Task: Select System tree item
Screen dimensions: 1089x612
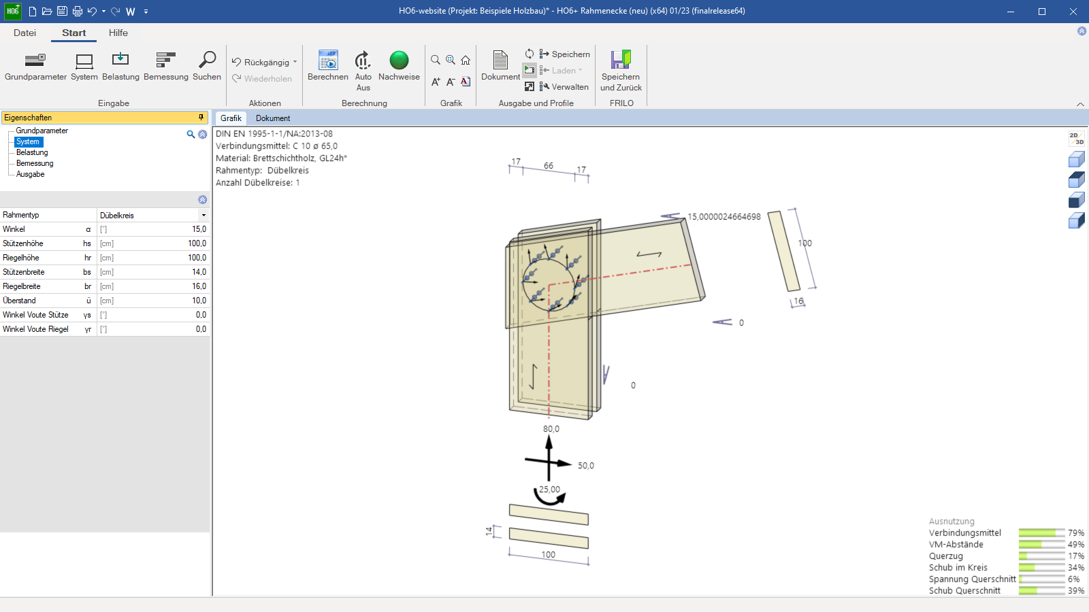Action: coord(28,141)
